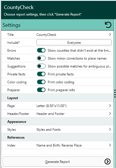This screenshot has height=168, width=116.
Task: Click the Preparer row label
Action: click(14, 90)
